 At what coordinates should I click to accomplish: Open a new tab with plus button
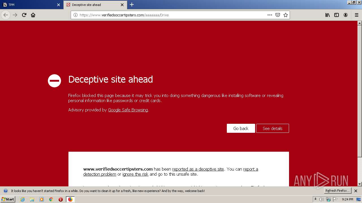tap(132, 5)
